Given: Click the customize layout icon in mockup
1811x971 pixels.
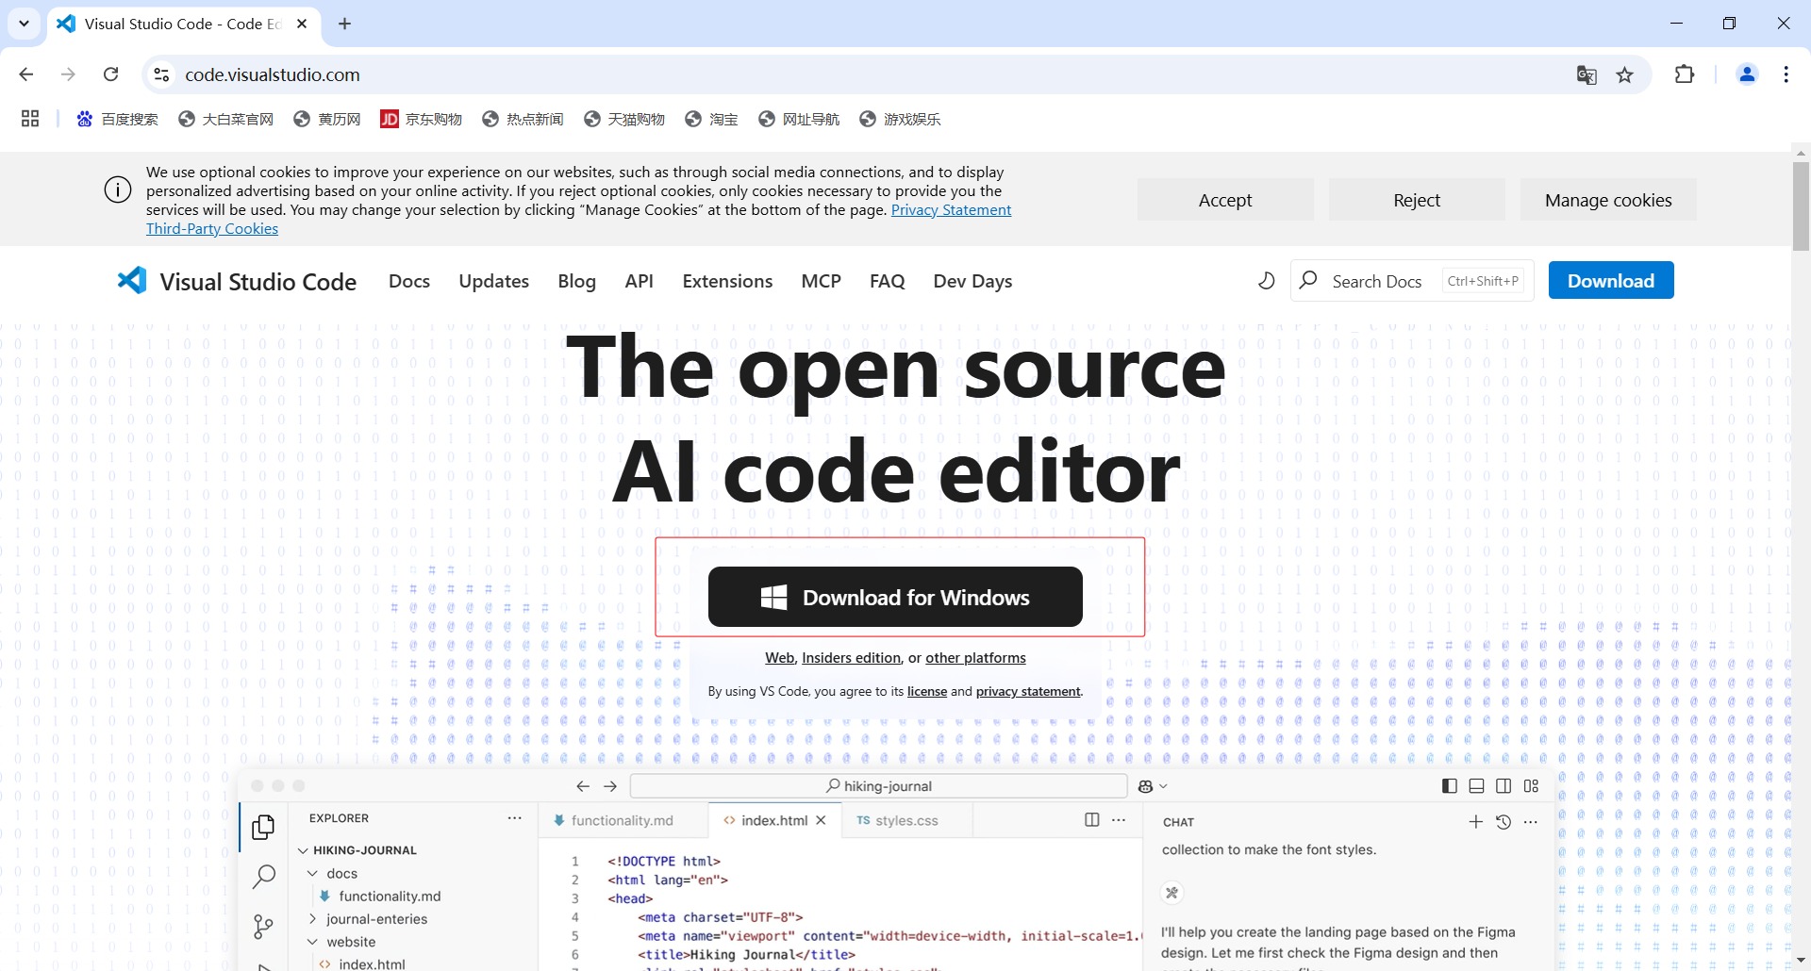Looking at the screenshot, I should 1531,786.
